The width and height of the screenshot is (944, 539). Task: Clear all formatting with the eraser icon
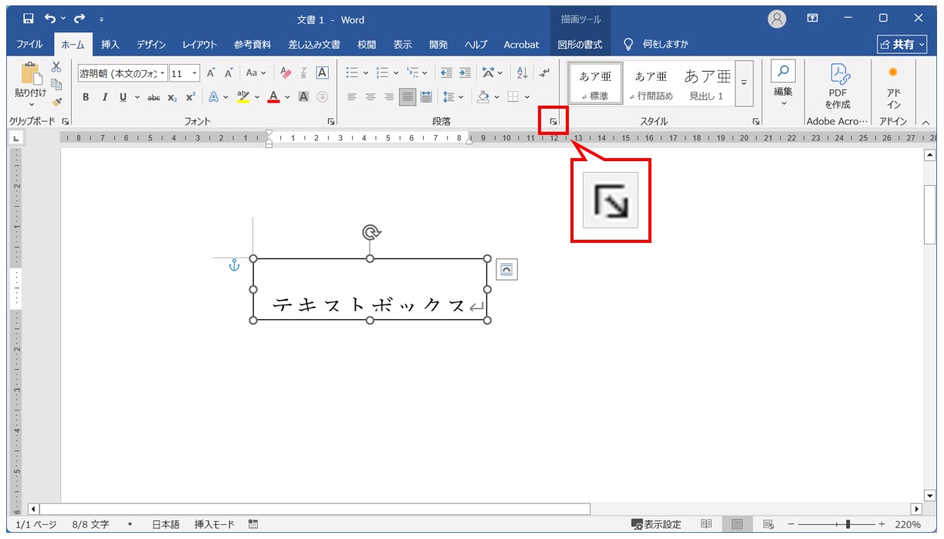pyautogui.click(x=286, y=73)
